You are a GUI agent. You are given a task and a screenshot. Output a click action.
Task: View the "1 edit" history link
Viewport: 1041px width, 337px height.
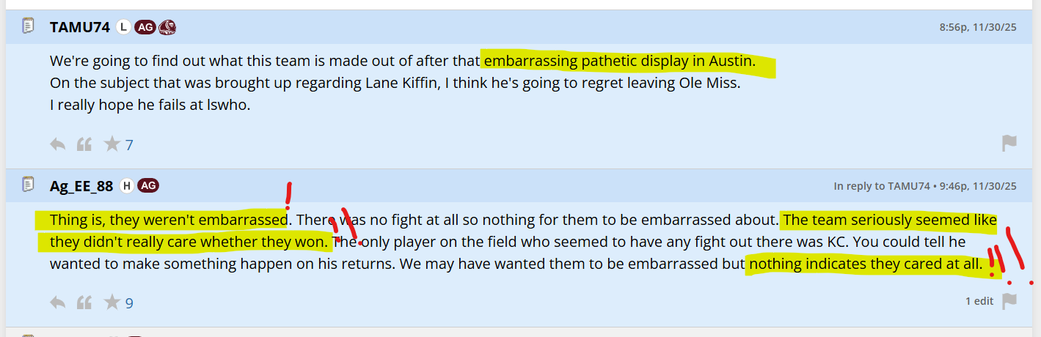tap(979, 301)
